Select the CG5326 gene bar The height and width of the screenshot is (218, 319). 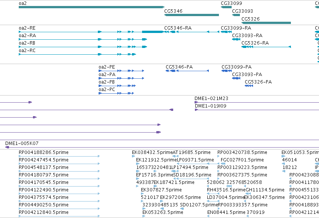point(266,23)
